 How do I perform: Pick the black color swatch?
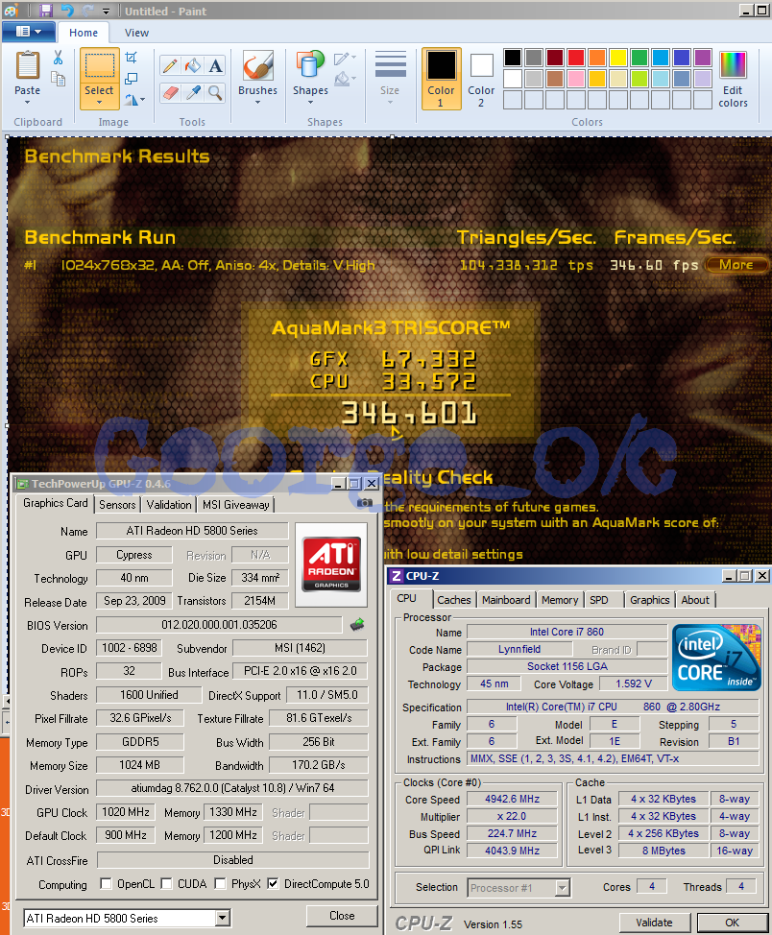(x=513, y=58)
